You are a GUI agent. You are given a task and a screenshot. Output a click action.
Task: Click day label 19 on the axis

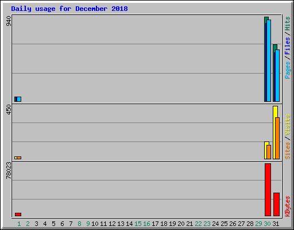(x=172, y=224)
